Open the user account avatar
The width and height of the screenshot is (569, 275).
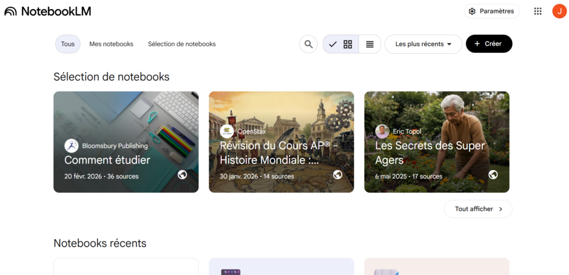point(559,11)
